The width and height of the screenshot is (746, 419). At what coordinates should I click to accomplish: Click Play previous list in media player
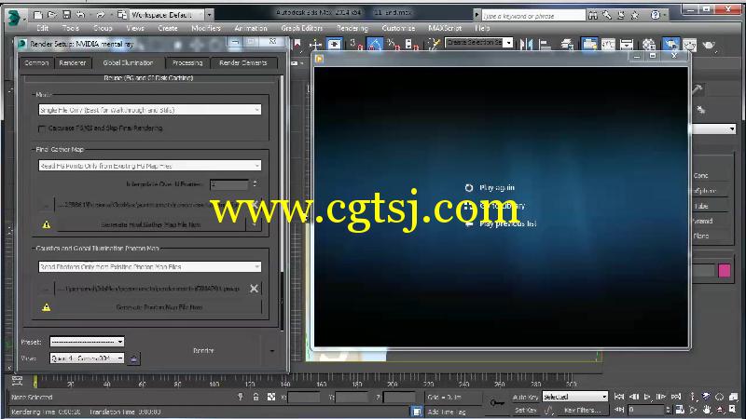tap(507, 223)
